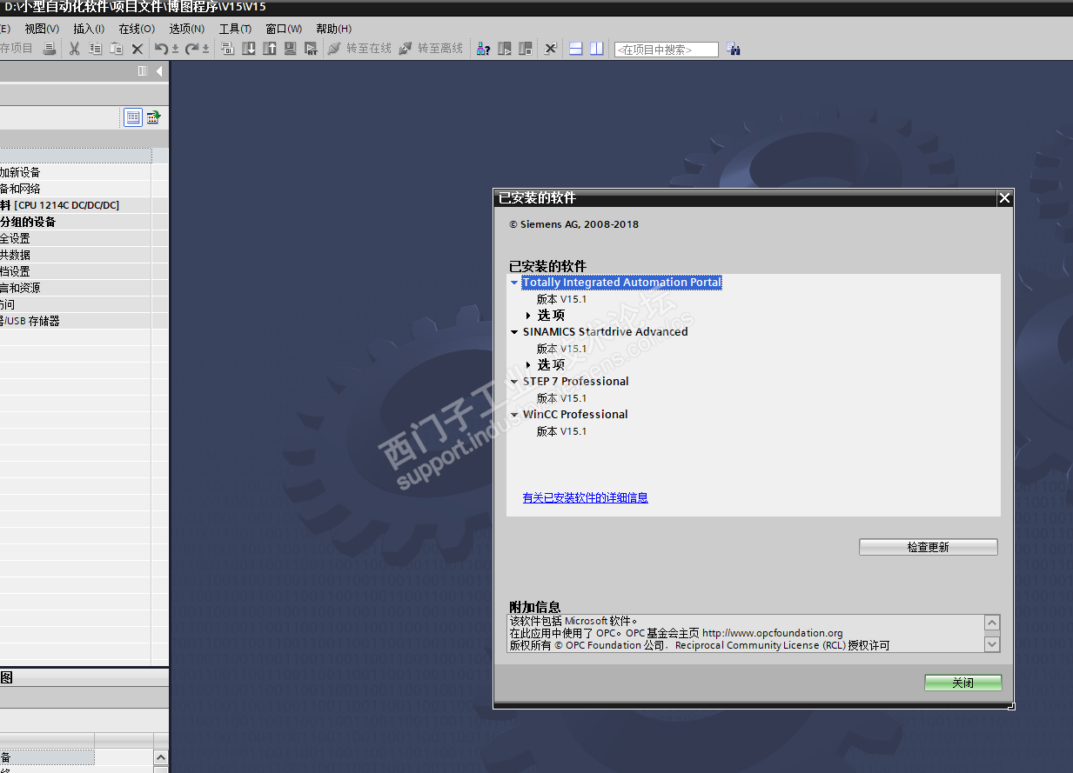Click scroll up arrow in bottom-left panel

pos(161,759)
